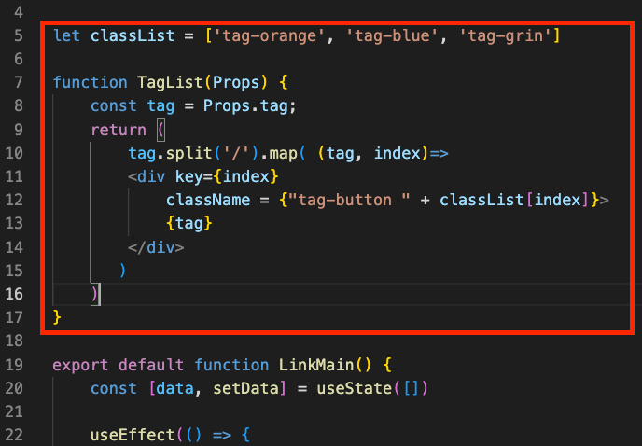642x446 pixels.
Task: Click line number 12 in the gutter
Action: coord(14,200)
